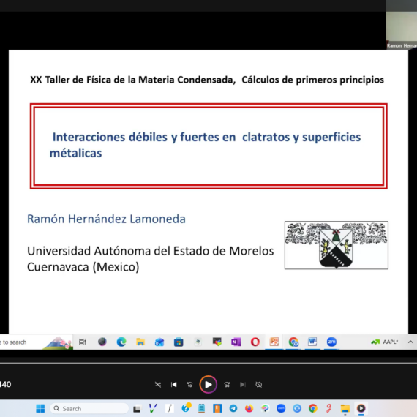Viewport: 417px width, 417px height.
Task: Open Telegram from the taskbar
Action: (233, 408)
